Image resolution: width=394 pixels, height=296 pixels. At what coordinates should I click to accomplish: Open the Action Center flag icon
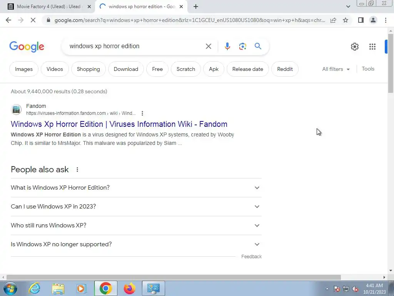(336, 289)
